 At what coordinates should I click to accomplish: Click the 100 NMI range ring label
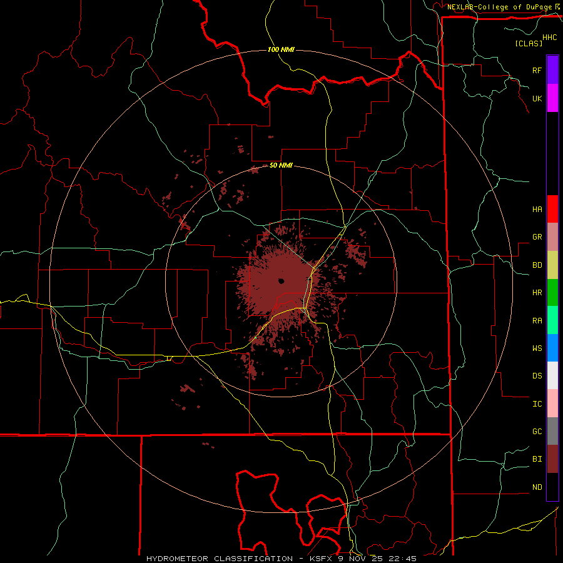pyautogui.click(x=281, y=49)
